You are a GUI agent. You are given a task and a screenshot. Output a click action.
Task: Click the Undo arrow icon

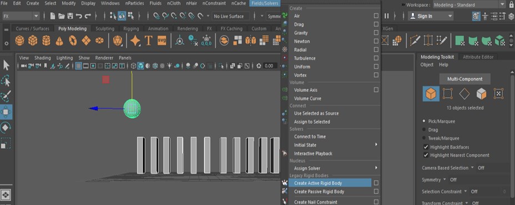coord(79,16)
